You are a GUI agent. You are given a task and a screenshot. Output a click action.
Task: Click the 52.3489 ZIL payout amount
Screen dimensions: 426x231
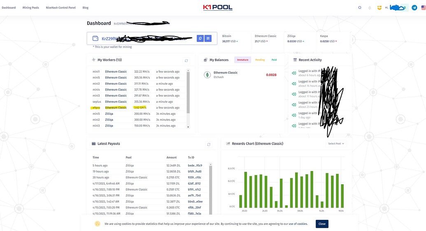[173, 165]
